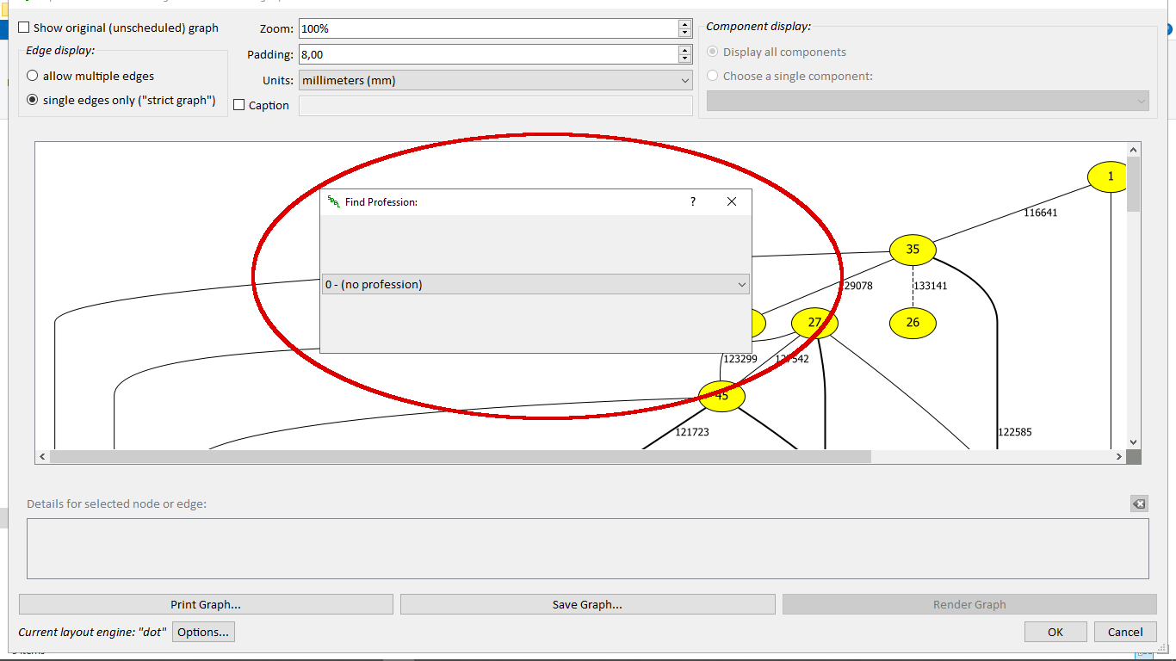Click the right scroll arrow below the graph
1176x661 pixels.
[1119, 456]
